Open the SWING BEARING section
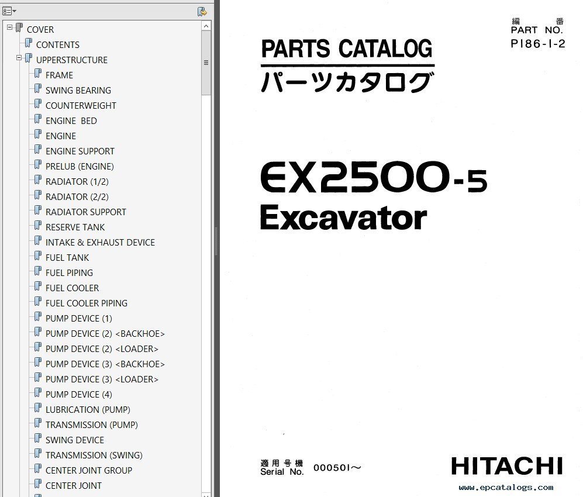 coord(78,90)
